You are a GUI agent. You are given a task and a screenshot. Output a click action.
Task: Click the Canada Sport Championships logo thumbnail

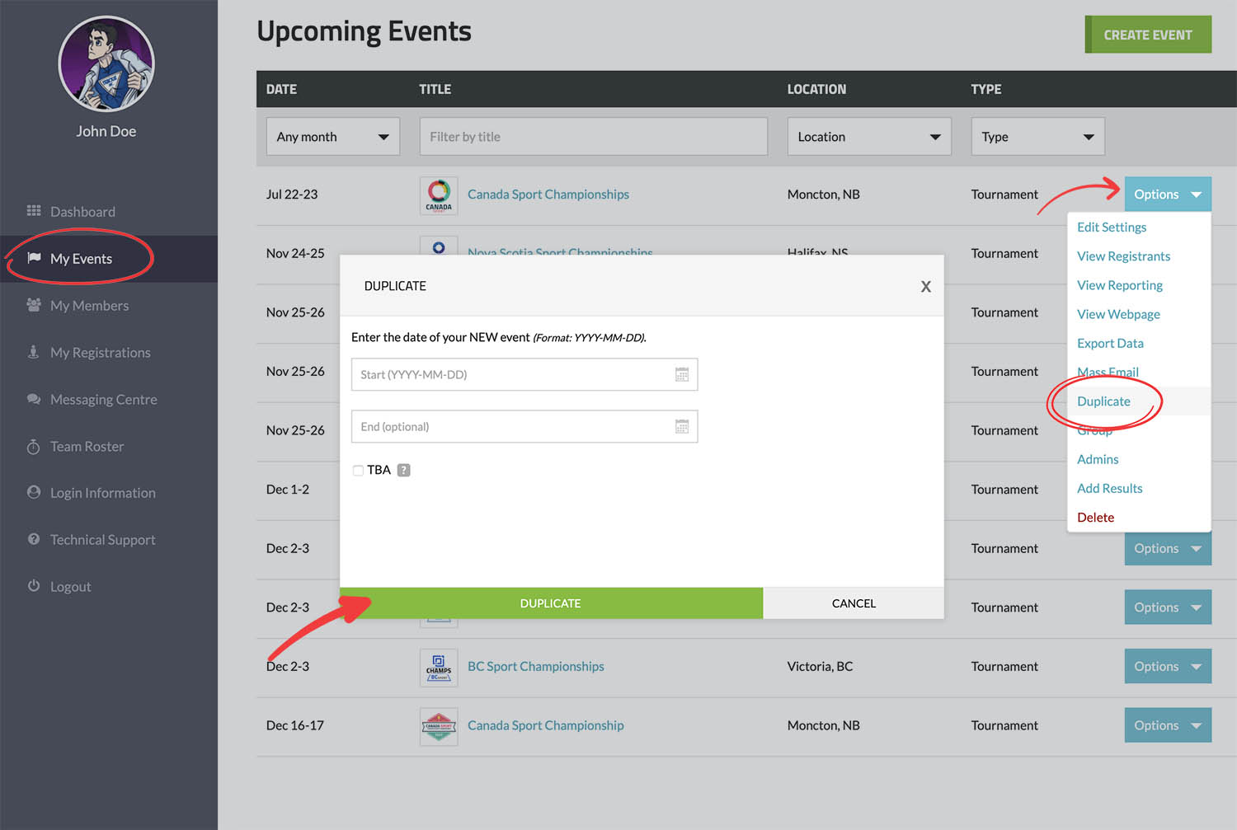point(439,195)
